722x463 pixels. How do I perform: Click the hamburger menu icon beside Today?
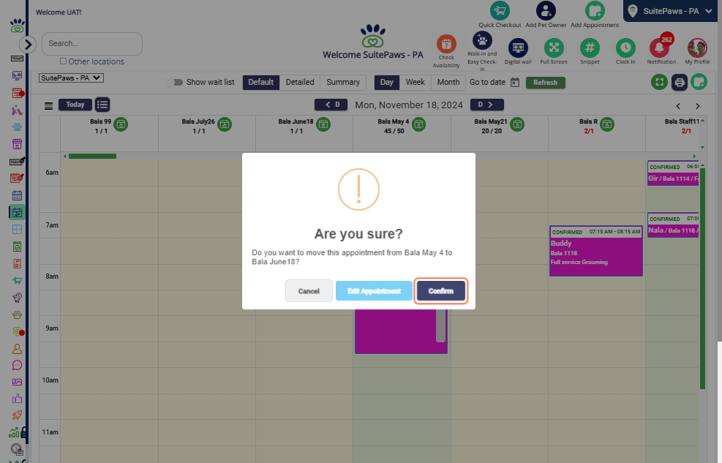click(48, 106)
